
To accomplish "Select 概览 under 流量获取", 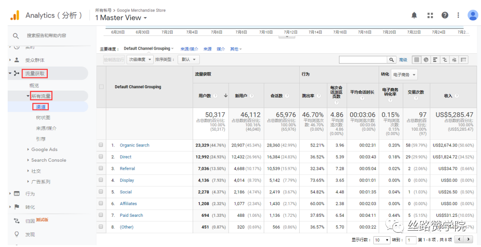I will pyautogui.click(x=34, y=86).
